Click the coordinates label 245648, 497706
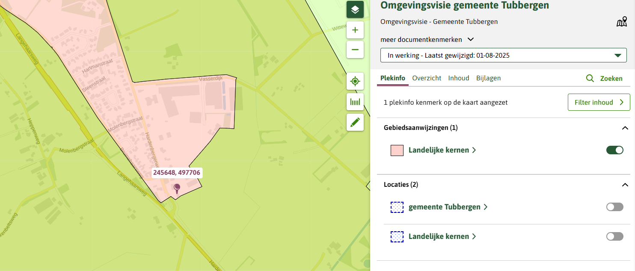Screen dimensions: 635x271 177,173
